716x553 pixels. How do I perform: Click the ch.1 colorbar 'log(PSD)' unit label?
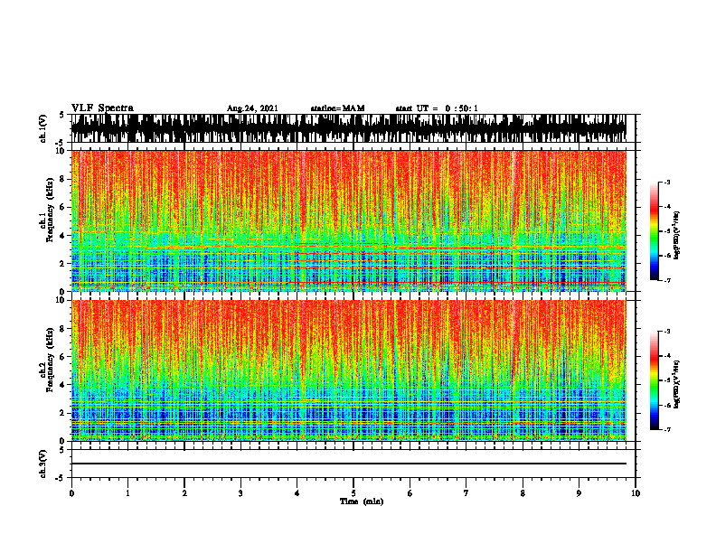678,236
